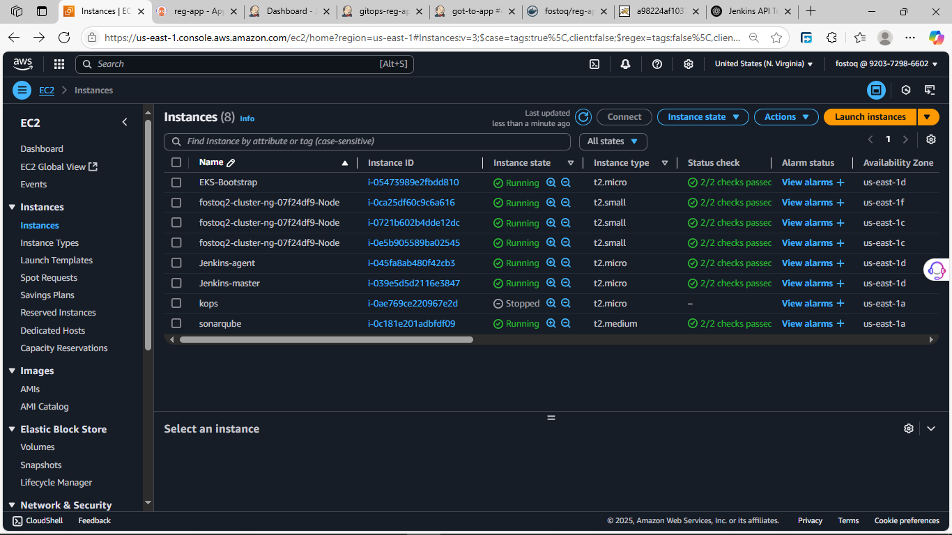
Task: Click the Connect button
Action: click(x=624, y=117)
